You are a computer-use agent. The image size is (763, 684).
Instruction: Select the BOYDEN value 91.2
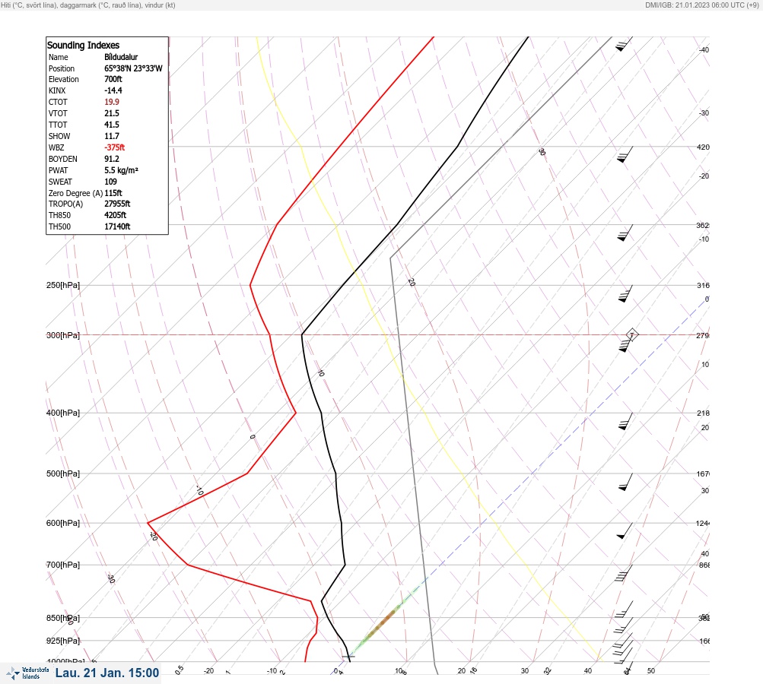[112, 159]
